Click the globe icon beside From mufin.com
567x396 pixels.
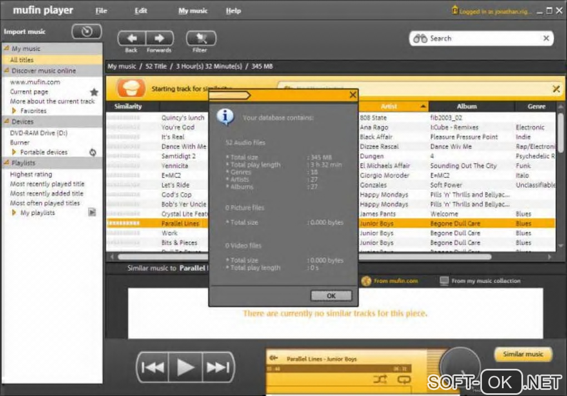coord(366,281)
